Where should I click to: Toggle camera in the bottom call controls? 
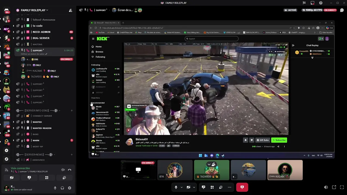(188, 187)
